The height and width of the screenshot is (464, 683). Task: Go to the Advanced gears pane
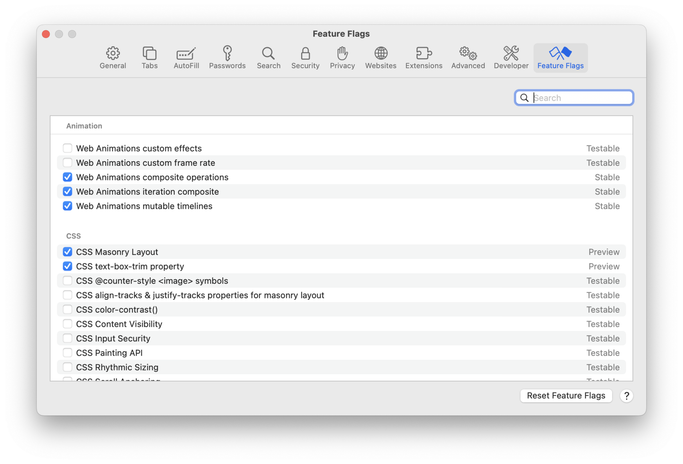point(468,57)
